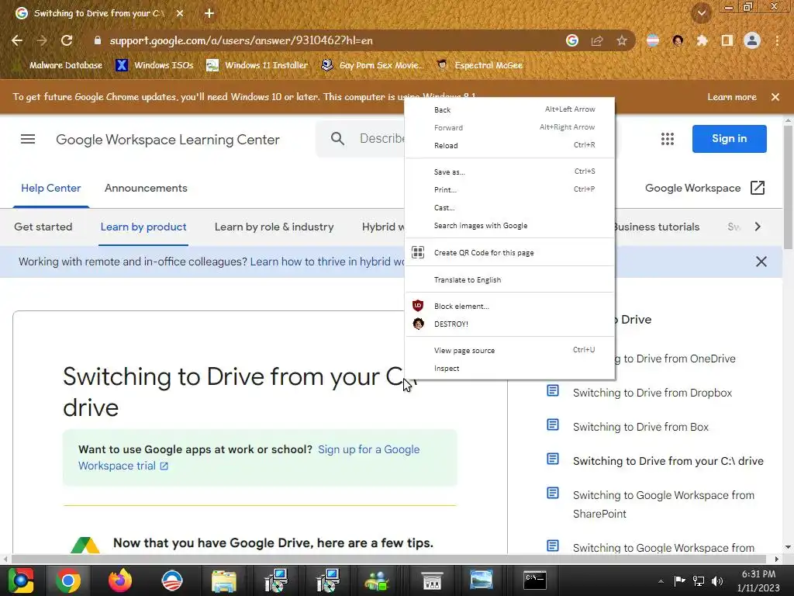Viewport: 794px width, 596px height.
Task: Click the Google icon in the address bar
Action: tap(572, 40)
